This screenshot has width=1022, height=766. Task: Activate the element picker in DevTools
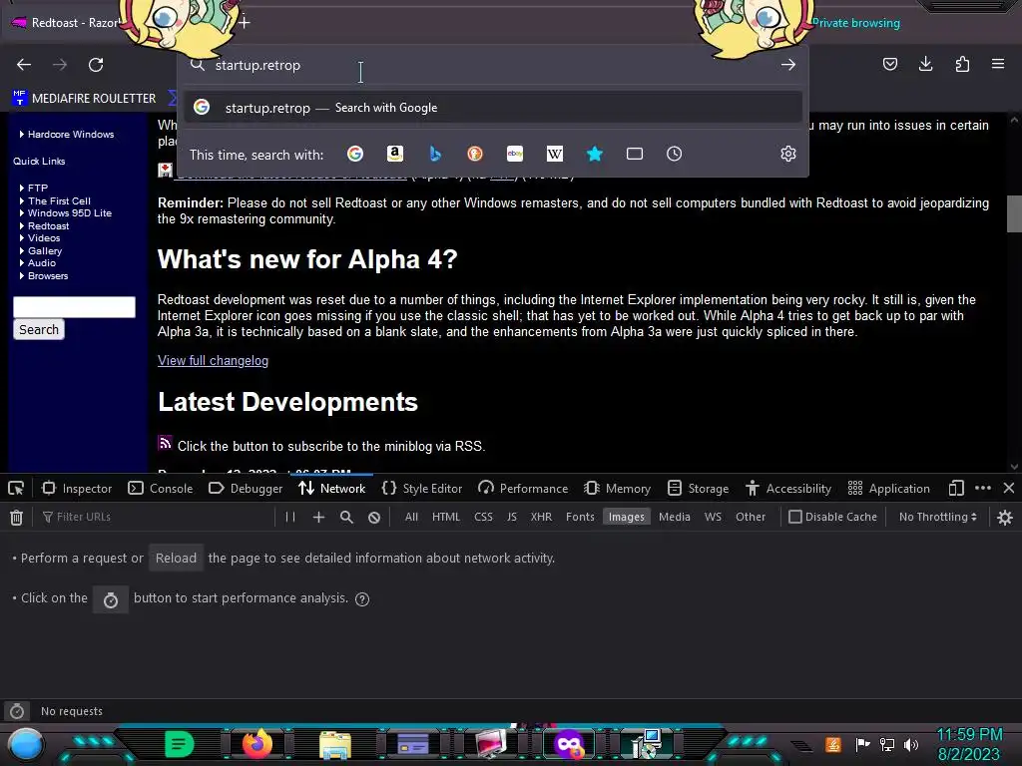[x=16, y=489]
